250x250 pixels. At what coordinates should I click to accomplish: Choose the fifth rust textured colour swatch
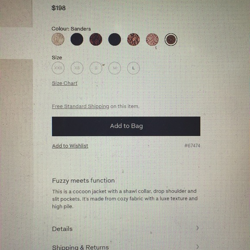tap(134, 39)
